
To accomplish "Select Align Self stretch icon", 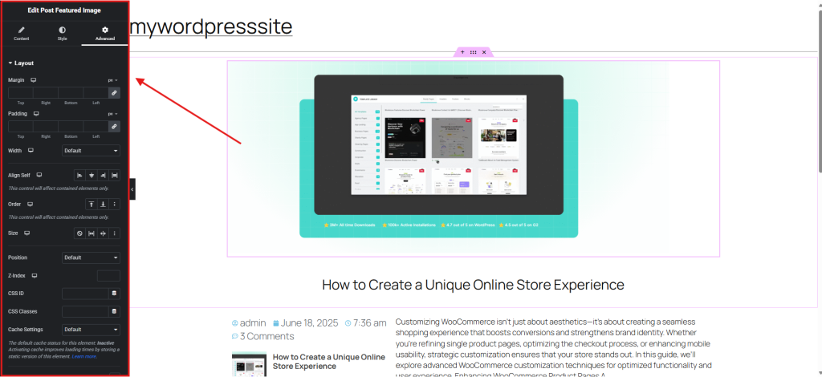I will point(115,175).
